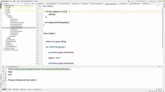Viewport: 165px width, 92px height.
Task: Print the run console output
Action: click(x=5, y=78)
